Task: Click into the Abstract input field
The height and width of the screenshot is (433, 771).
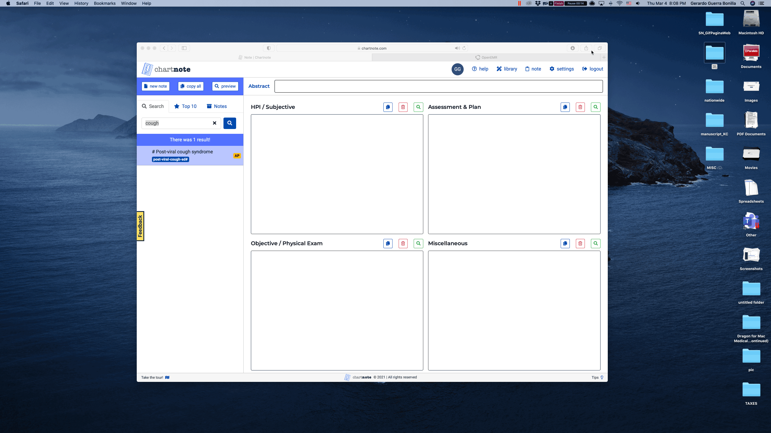Action: pos(438,86)
